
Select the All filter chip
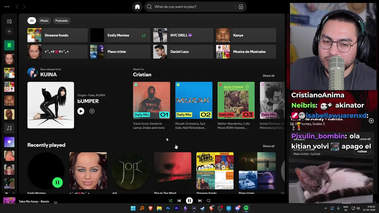32,21
